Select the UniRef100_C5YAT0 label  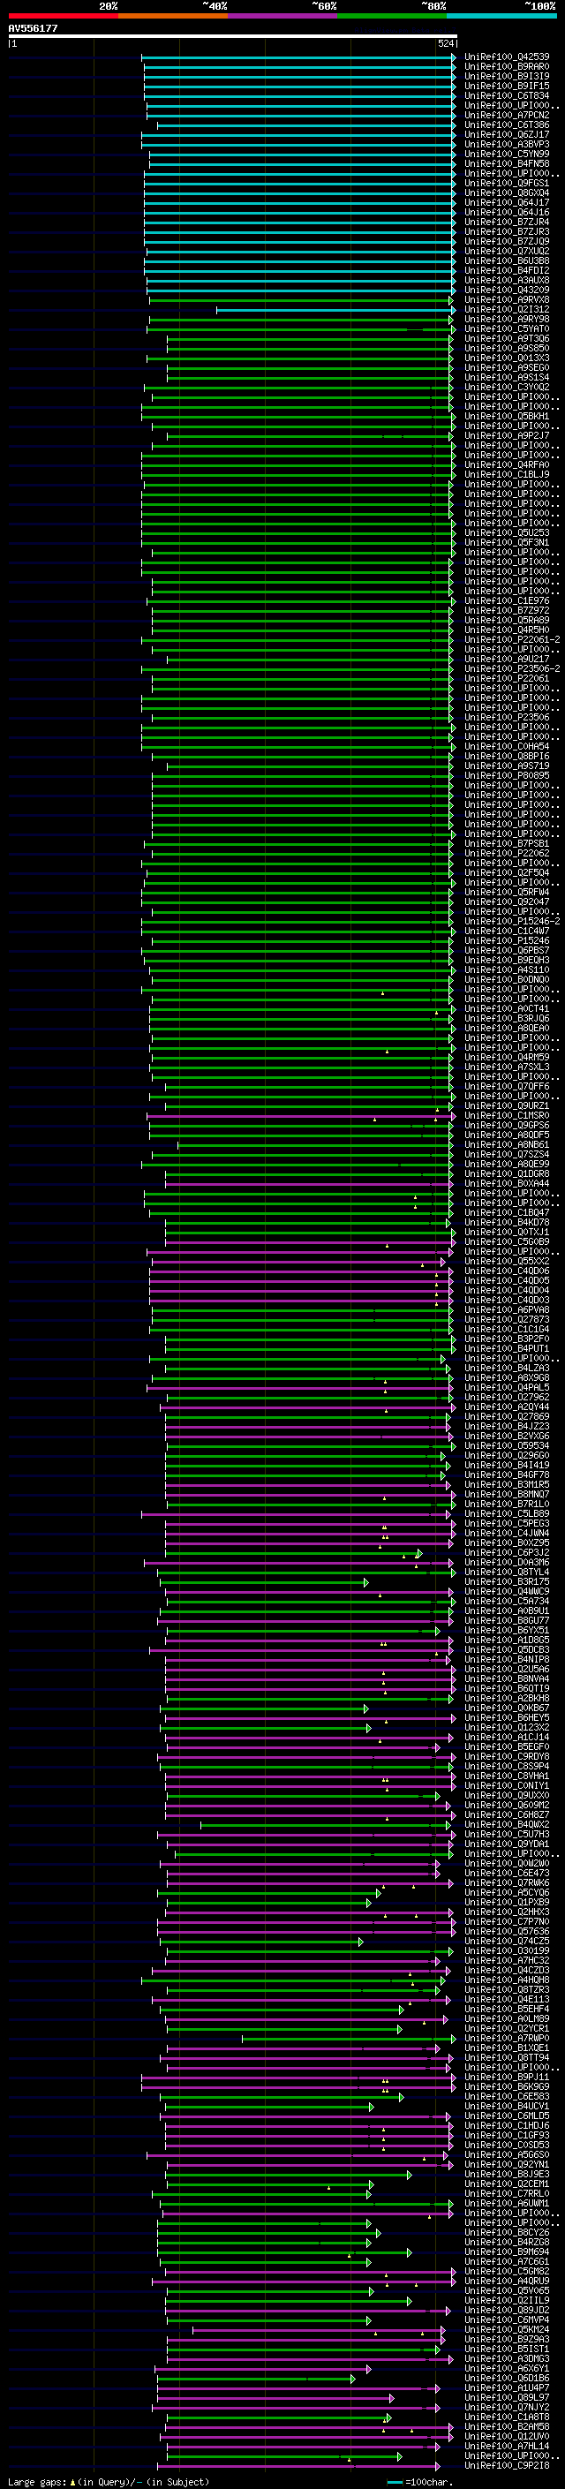(507, 328)
